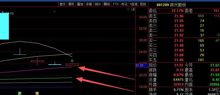Click 量比 value 0.42
The height and width of the screenshot is (95, 220).
point(216,80)
